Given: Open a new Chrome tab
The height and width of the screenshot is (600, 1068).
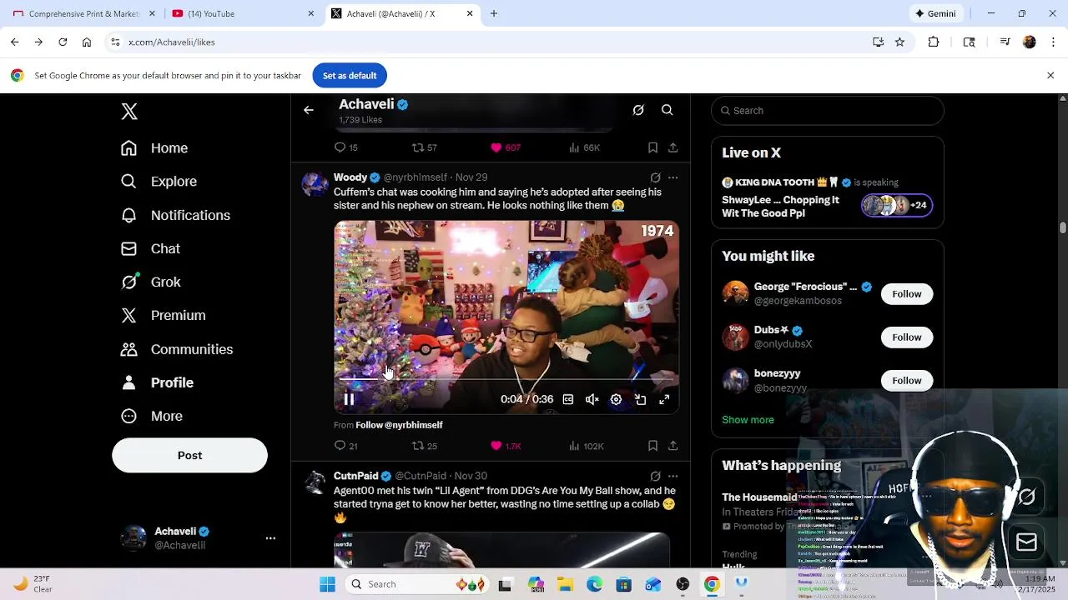Looking at the screenshot, I should pyautogui.click(x=494, y=13).
